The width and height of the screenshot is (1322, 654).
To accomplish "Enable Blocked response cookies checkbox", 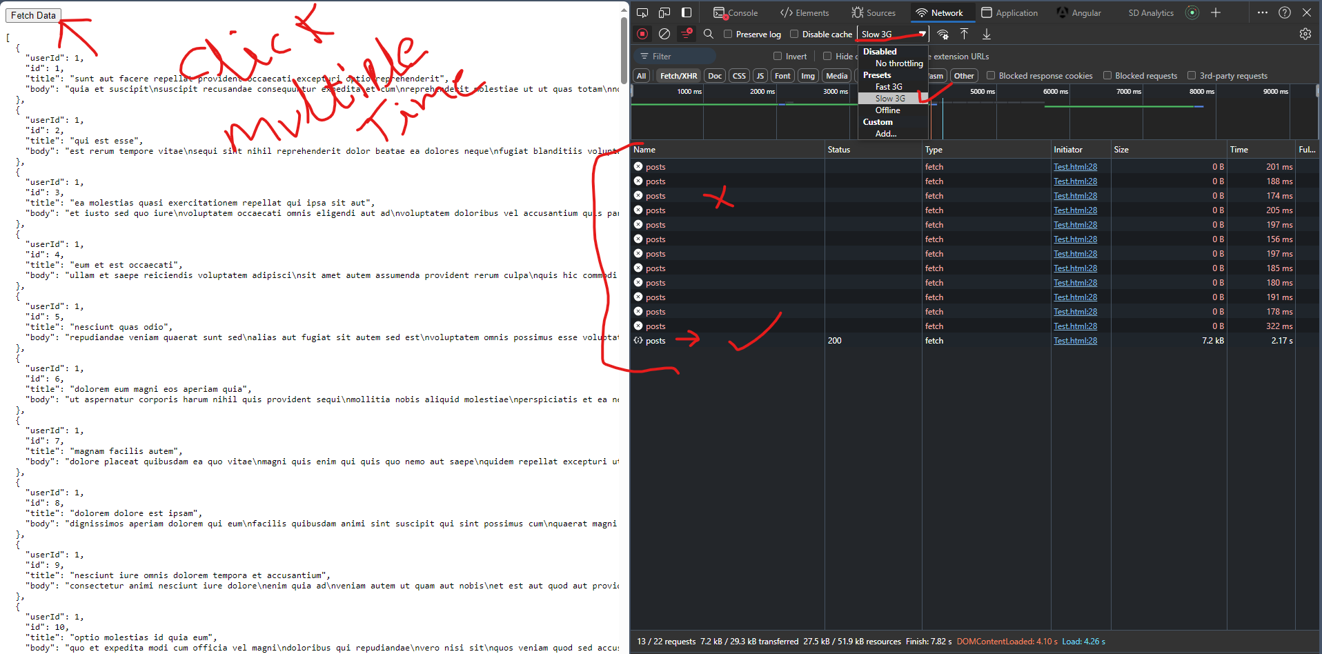I will [x=991, y=75].
